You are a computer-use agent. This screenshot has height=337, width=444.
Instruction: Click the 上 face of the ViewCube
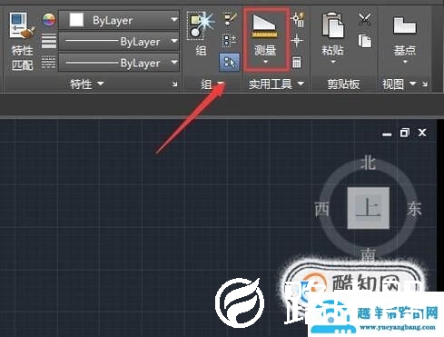pos(368,208)
